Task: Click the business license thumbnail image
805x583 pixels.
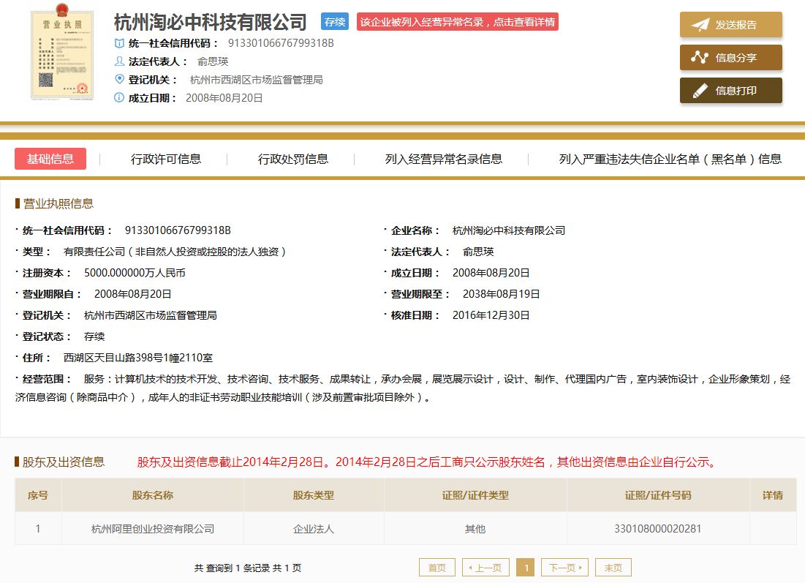Action: click(62, 52)
